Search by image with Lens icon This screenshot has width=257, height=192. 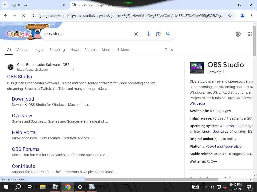(x=158, y=34)
